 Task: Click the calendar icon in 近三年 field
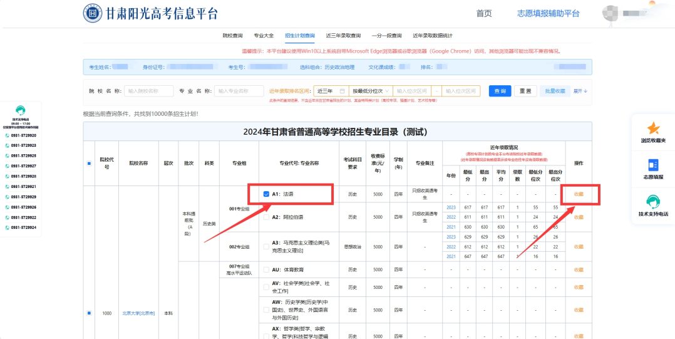(x=342, y=91)
